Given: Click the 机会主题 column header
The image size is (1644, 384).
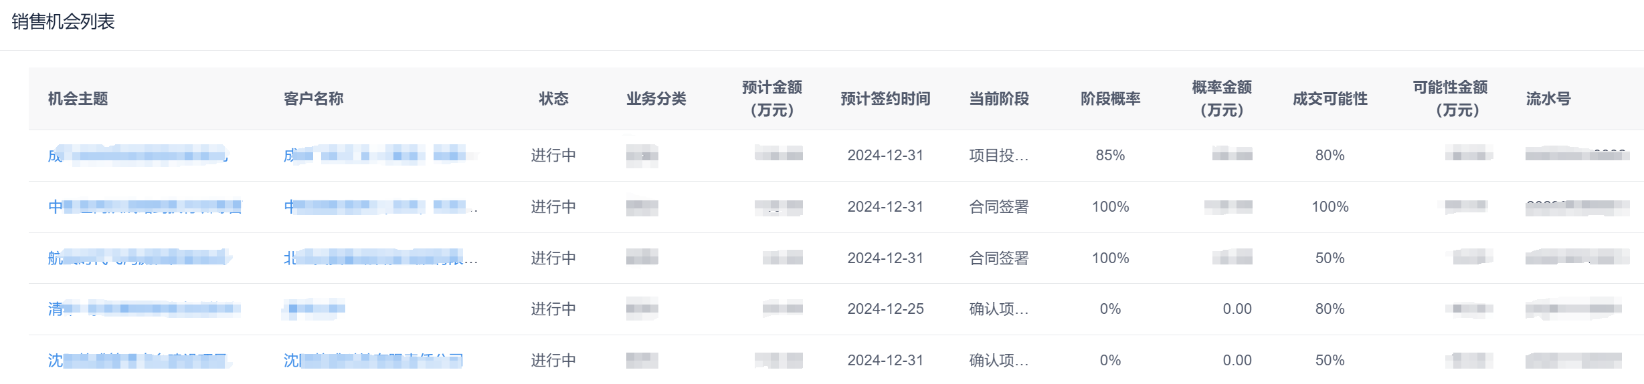Looking at the screenshot, I should pos(78,99).
